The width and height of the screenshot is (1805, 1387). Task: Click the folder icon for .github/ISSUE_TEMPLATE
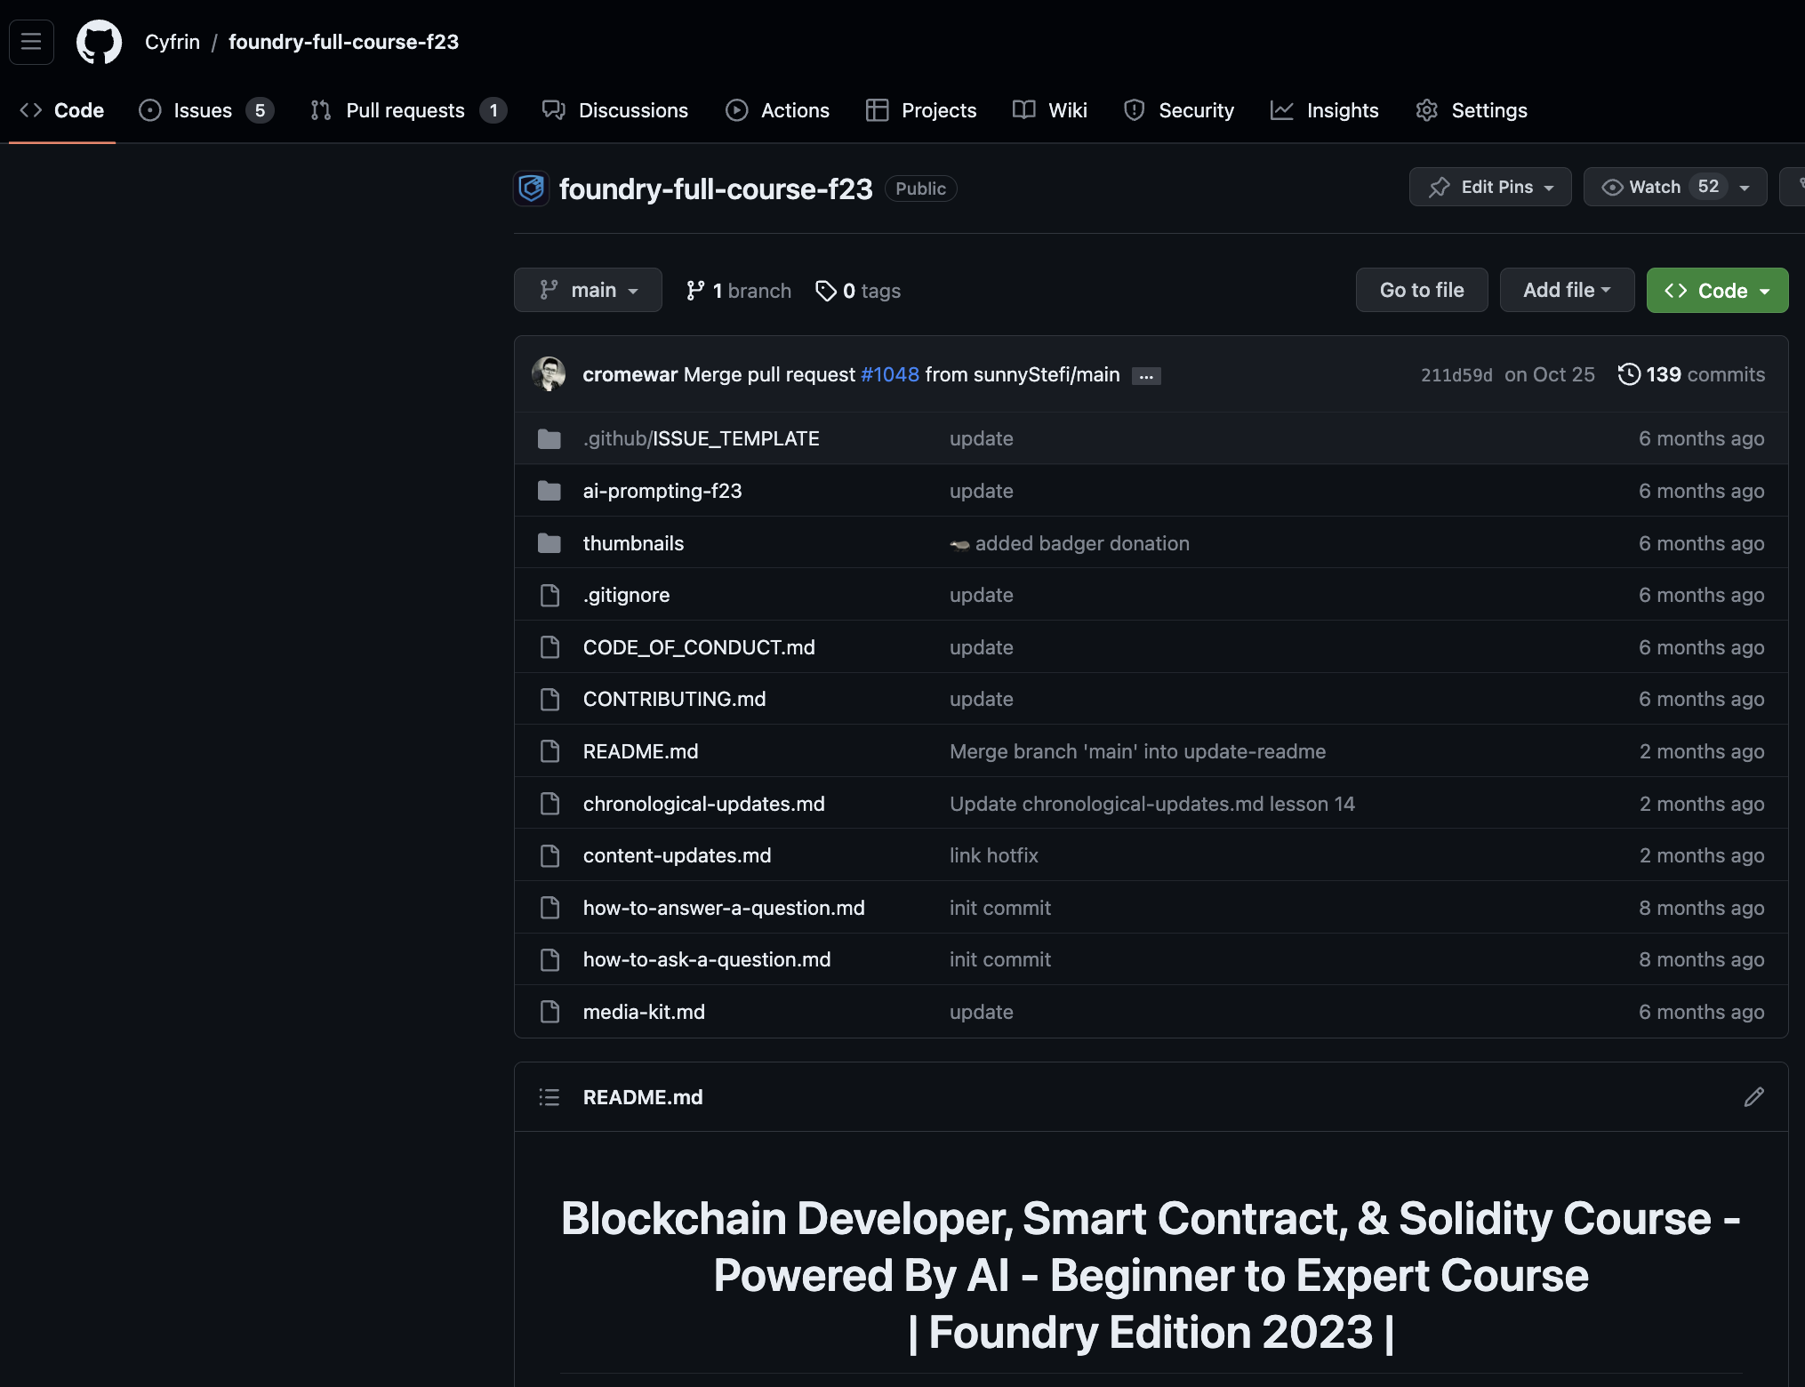(x=550, y=438)
